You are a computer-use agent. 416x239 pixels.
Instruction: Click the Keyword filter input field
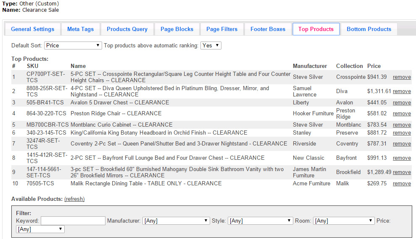coord(73,221)
